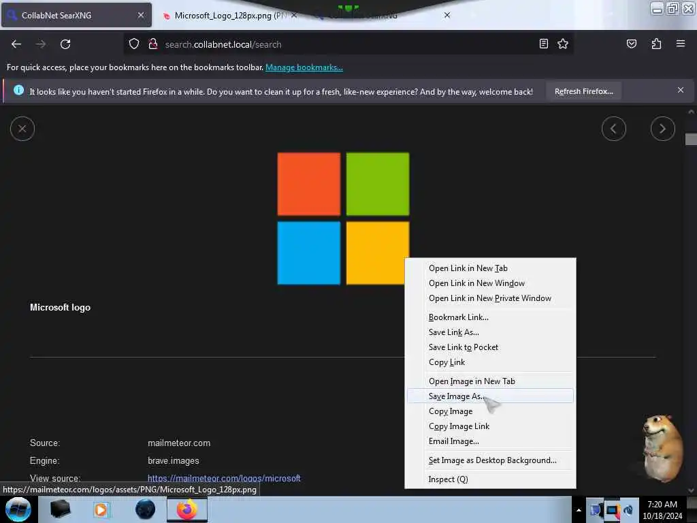Open the tracking protection shield icon
Screen dimensions: 697x523
(x=134, y=44)
